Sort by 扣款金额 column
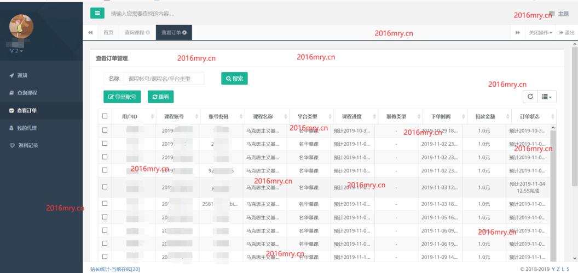The height and width of the screenshot is (273, 578). click(x=489, y=117)
